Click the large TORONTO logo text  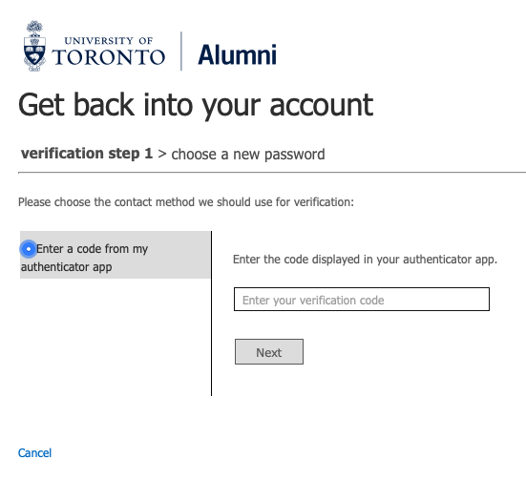pos(109,57)
